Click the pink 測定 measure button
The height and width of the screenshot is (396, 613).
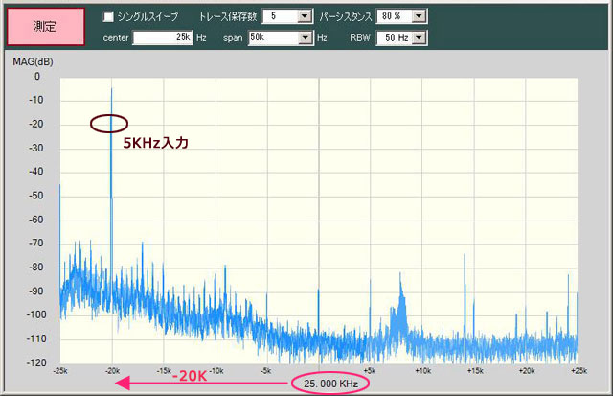tap(45, 27)
